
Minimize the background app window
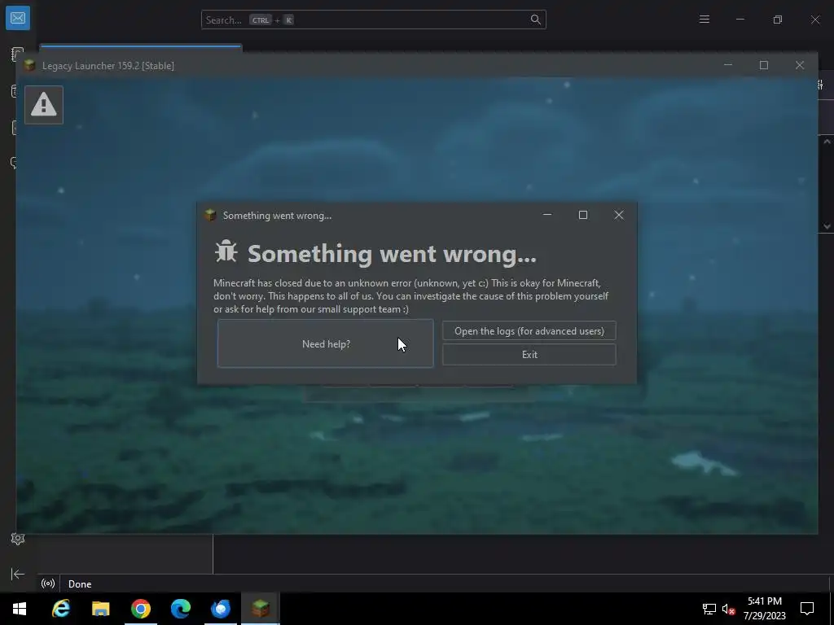click(740, 20)
